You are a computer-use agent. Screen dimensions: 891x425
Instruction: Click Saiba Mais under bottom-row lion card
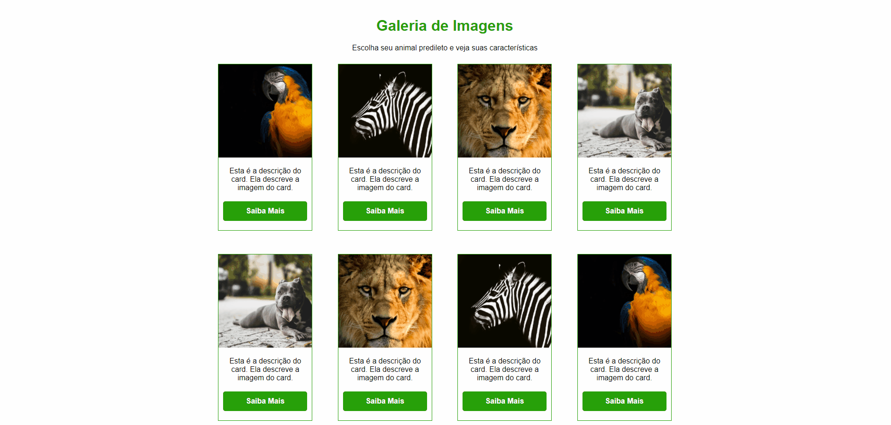pos(385,401)
